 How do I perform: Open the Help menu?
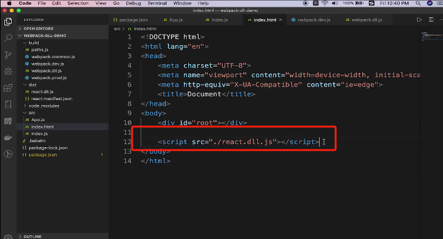[203, 3]
